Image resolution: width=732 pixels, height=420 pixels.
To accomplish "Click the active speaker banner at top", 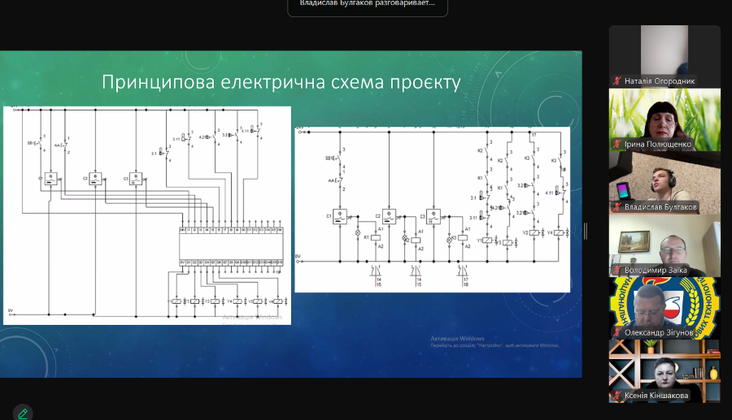I will pos(367,5).
